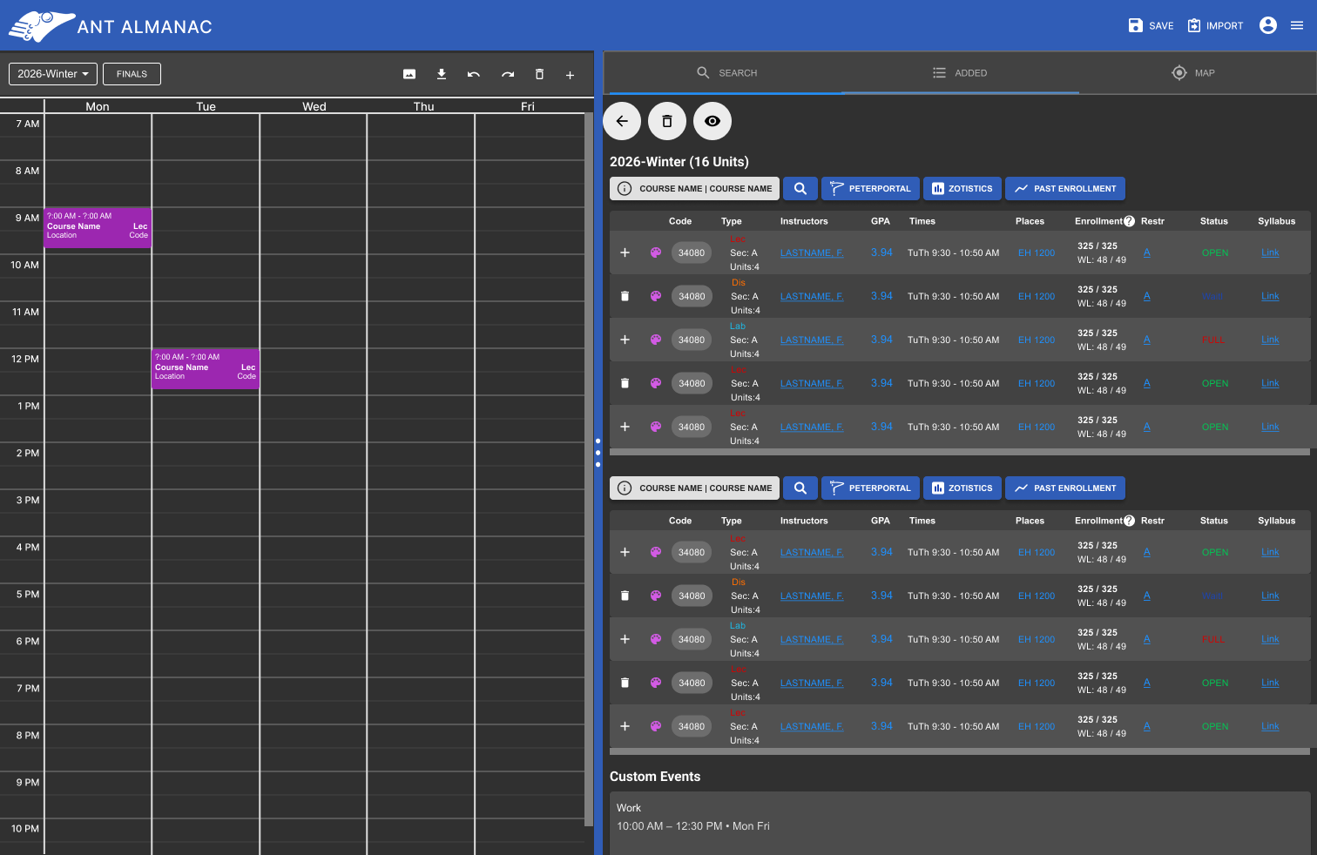Go back with the round arrow button
The image size is (1317, 855).
click(x=622, y=121)
